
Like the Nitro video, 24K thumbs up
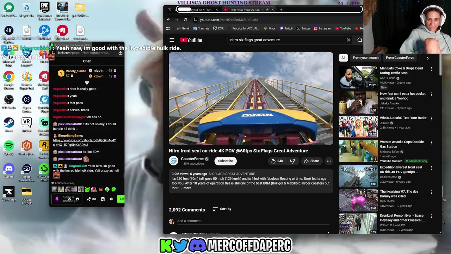point(277,161)
